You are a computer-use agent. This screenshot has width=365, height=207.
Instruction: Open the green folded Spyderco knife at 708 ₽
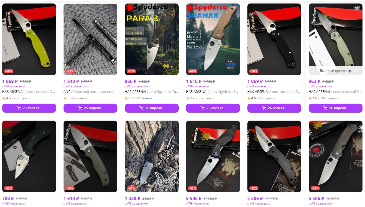point(29,156)
